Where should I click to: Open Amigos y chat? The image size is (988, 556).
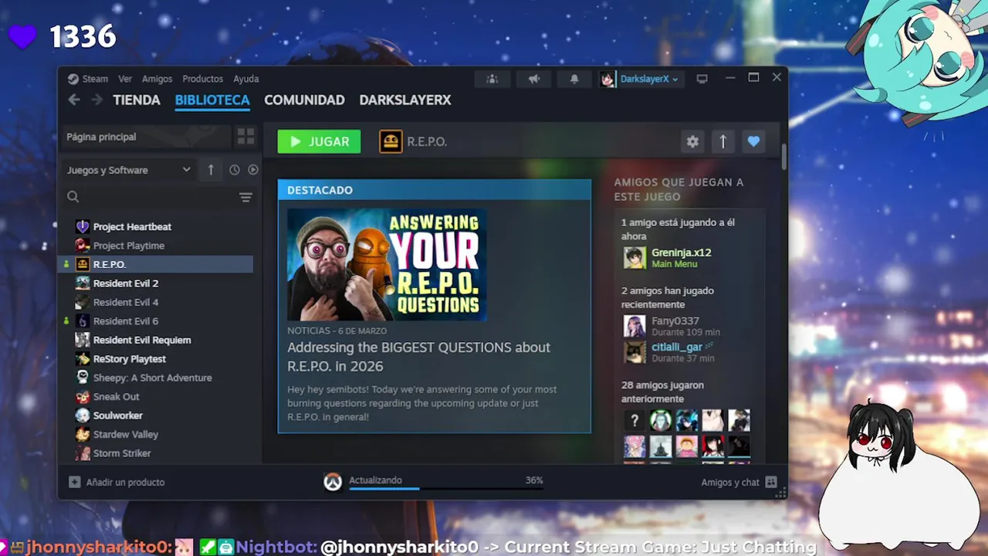pos(739,482)
